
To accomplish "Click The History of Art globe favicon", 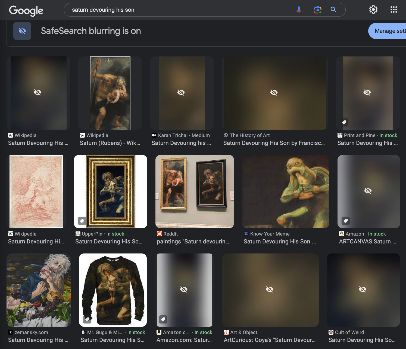I will pos(226,135).
